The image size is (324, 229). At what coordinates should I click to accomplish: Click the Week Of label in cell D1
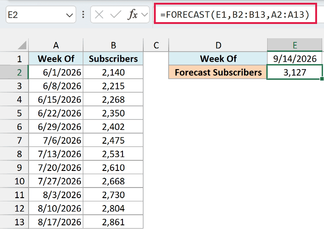pyautogui.click(x=218, y=59)
